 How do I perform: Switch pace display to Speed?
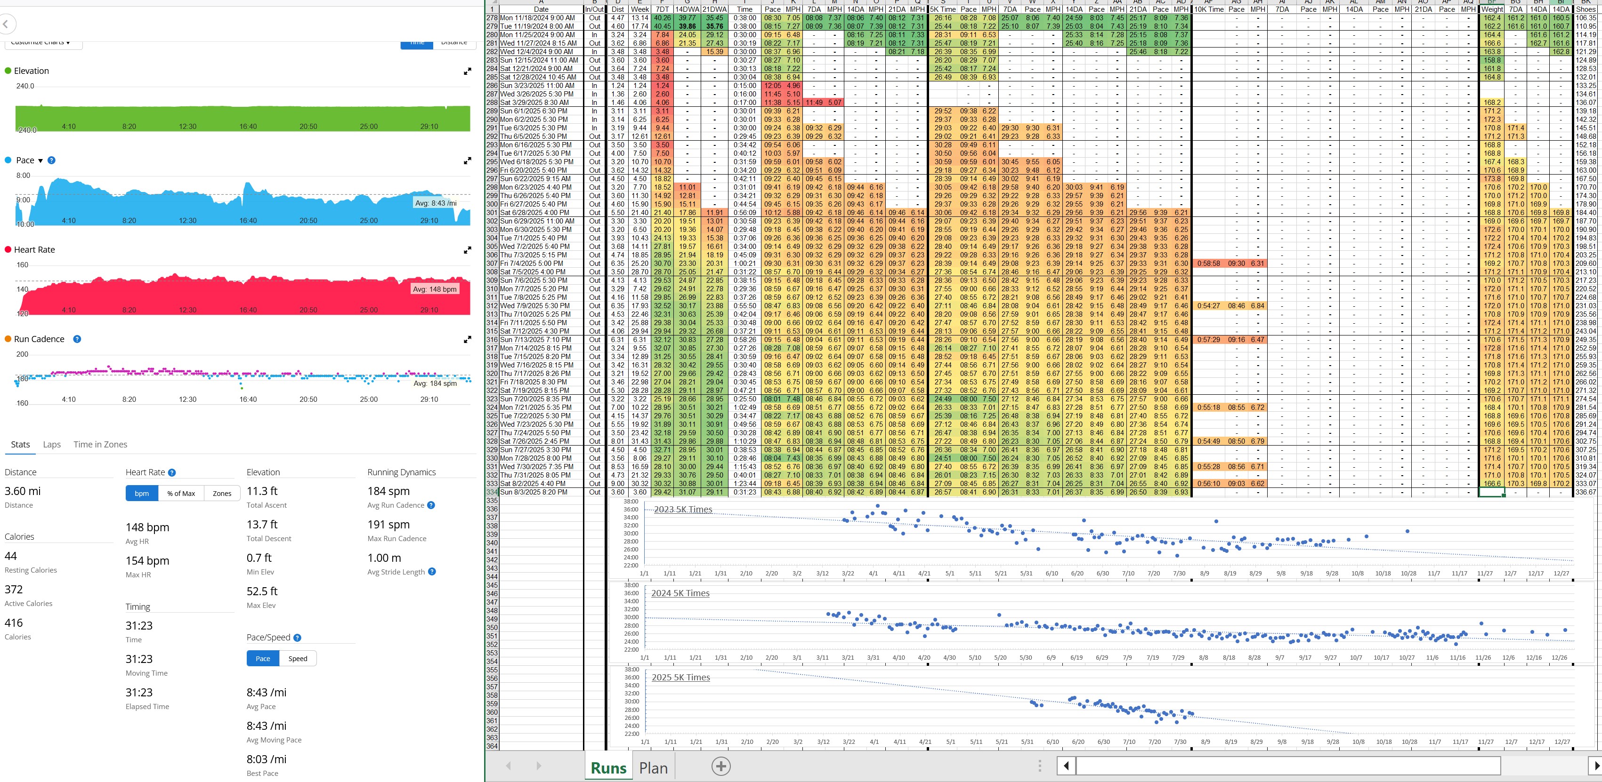tap(297, 659)
